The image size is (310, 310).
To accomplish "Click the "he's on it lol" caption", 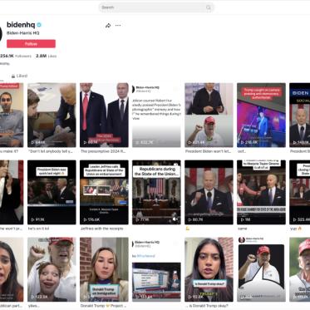I will click(38, 229).
